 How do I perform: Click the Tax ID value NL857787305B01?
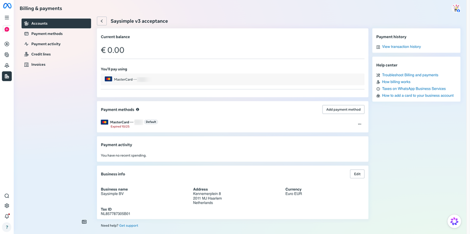(115, 214)
